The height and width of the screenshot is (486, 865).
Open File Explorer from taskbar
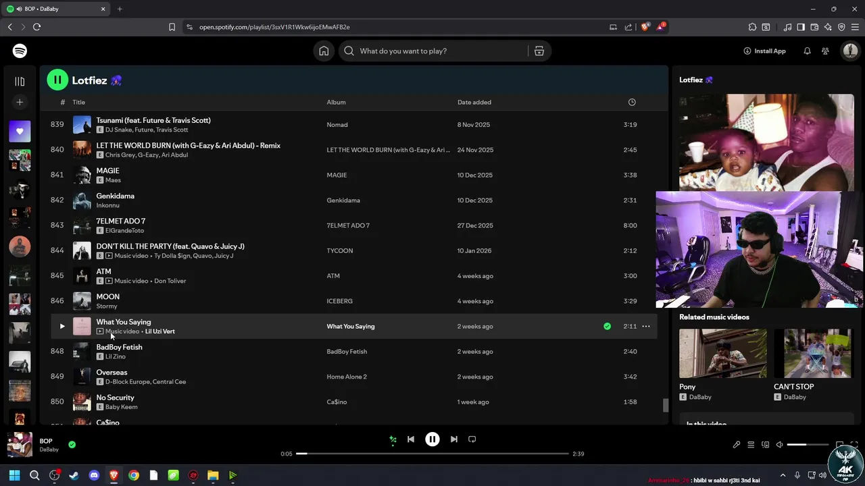(x=213, y=475)
